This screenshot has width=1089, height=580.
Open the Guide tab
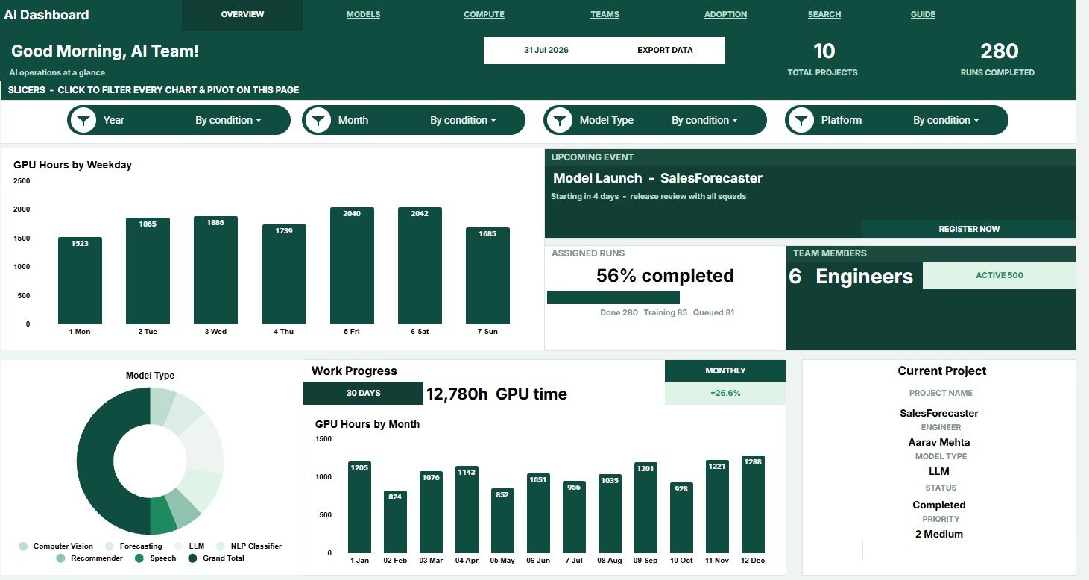click(x=923, y=14)
